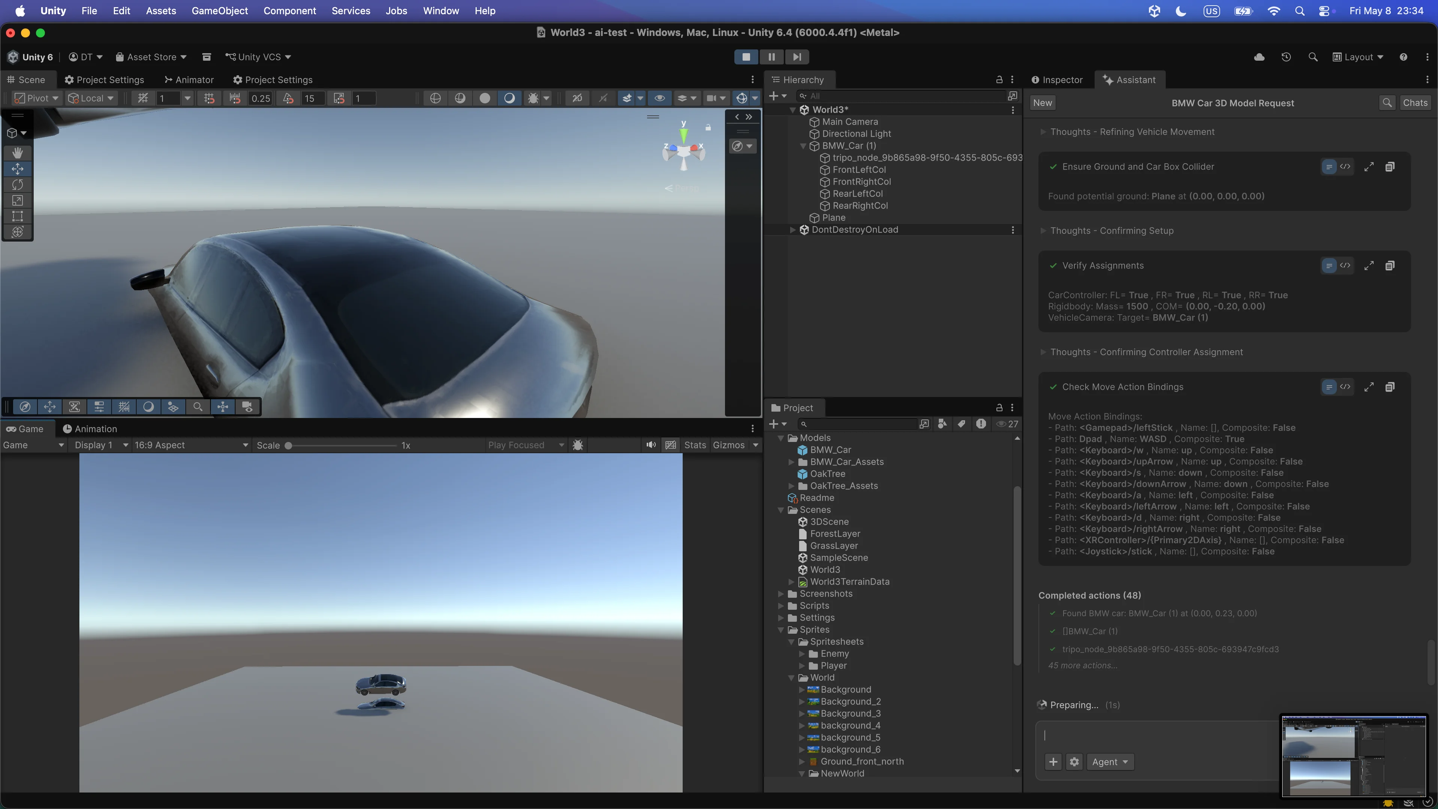Toggle Hierarchy panel lock
Screen dimensions: 1438x809
[x=999, y=80]
